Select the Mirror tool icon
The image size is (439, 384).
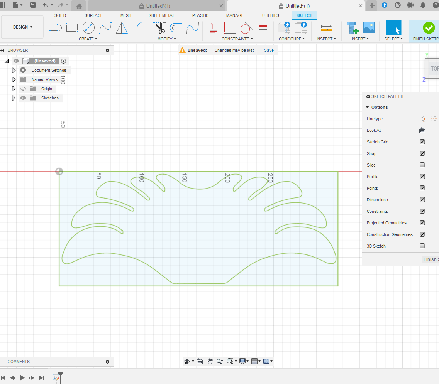122,28
